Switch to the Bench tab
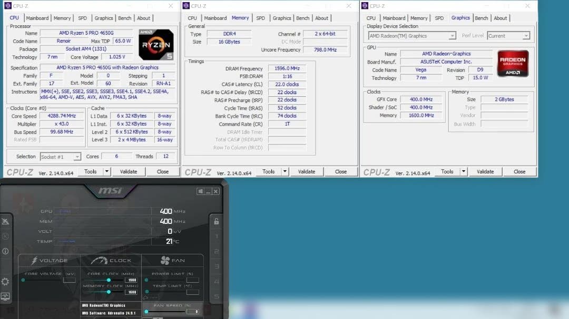The image size is (569, 319). [124, 18]
